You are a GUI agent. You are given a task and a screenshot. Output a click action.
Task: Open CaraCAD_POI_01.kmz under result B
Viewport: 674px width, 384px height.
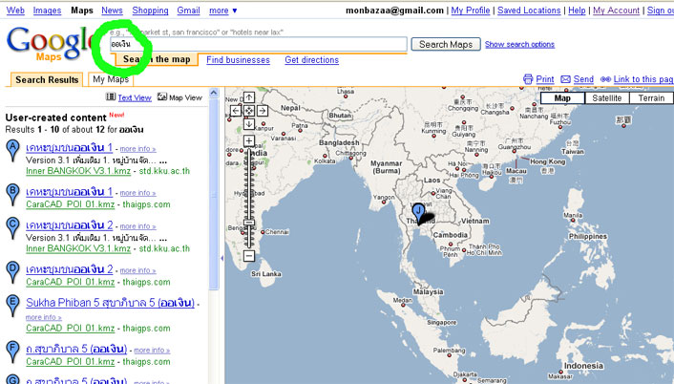click(71, 204)
